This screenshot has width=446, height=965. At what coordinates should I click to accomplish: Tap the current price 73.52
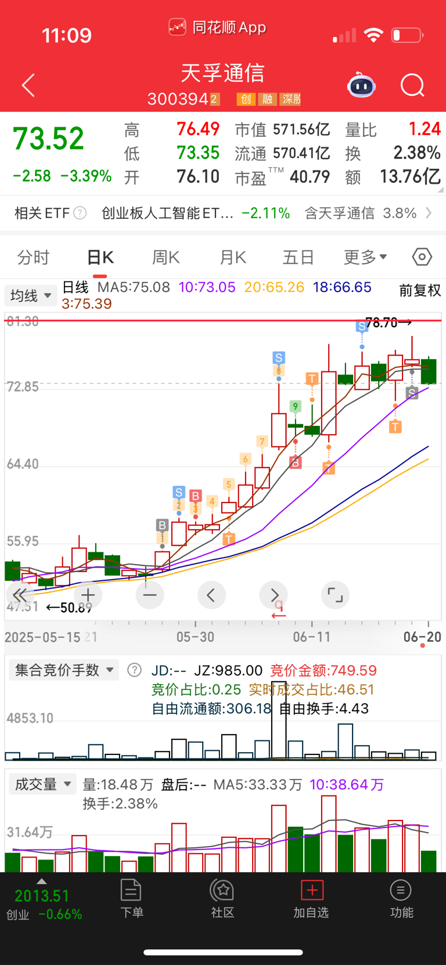point(49,139)
